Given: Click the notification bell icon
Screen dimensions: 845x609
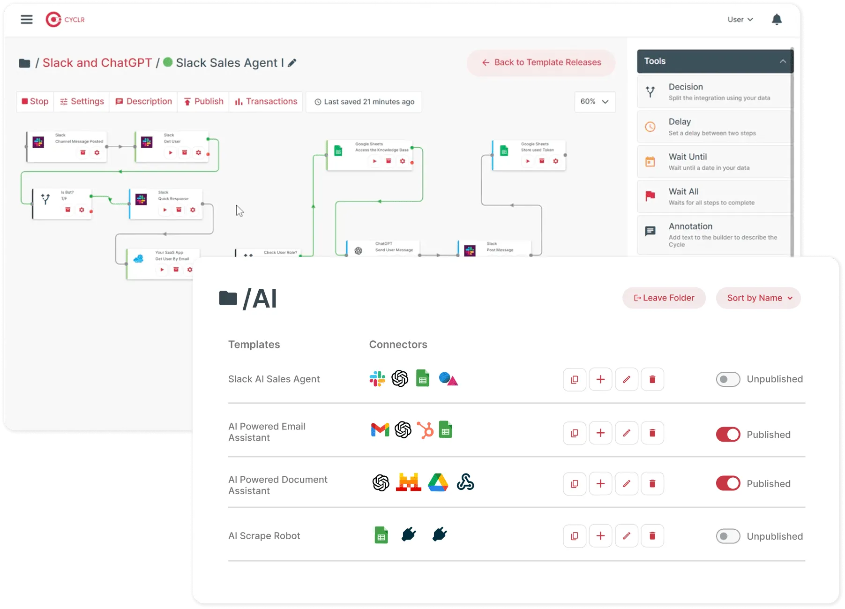Looking at the screenshot, I should pos(777,19).
